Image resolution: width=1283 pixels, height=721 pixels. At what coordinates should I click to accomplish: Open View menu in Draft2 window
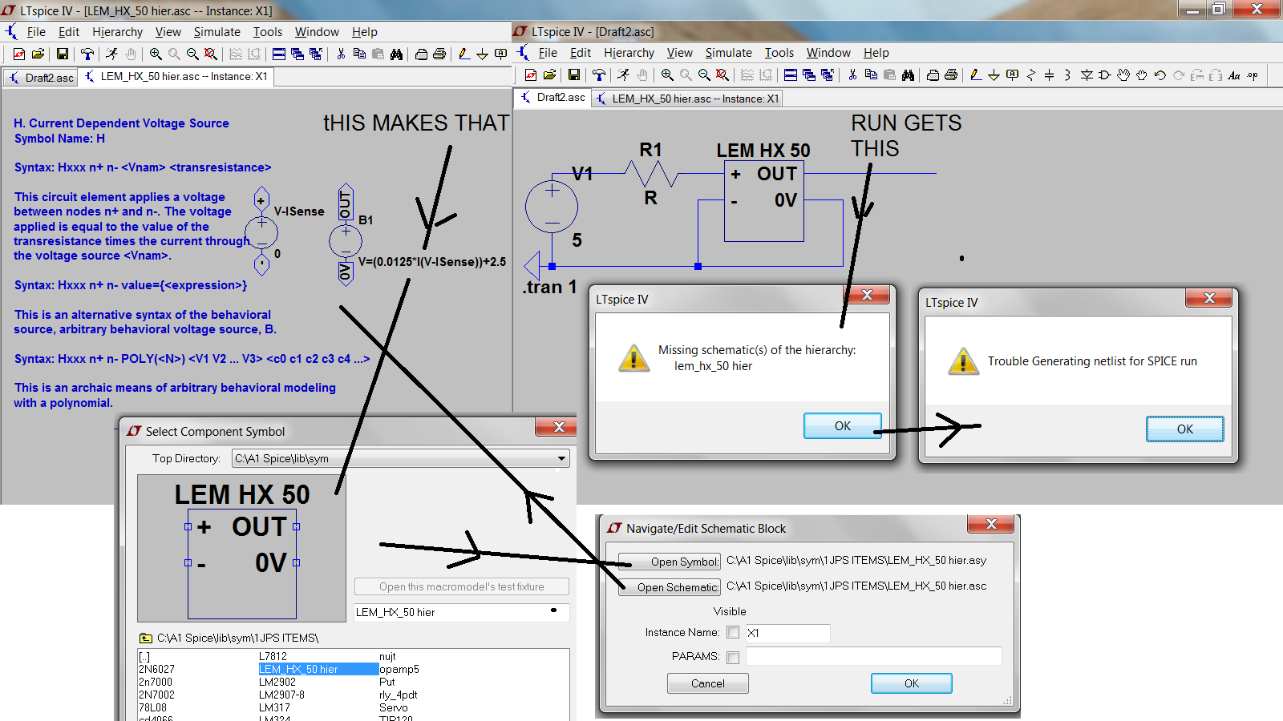679,53
